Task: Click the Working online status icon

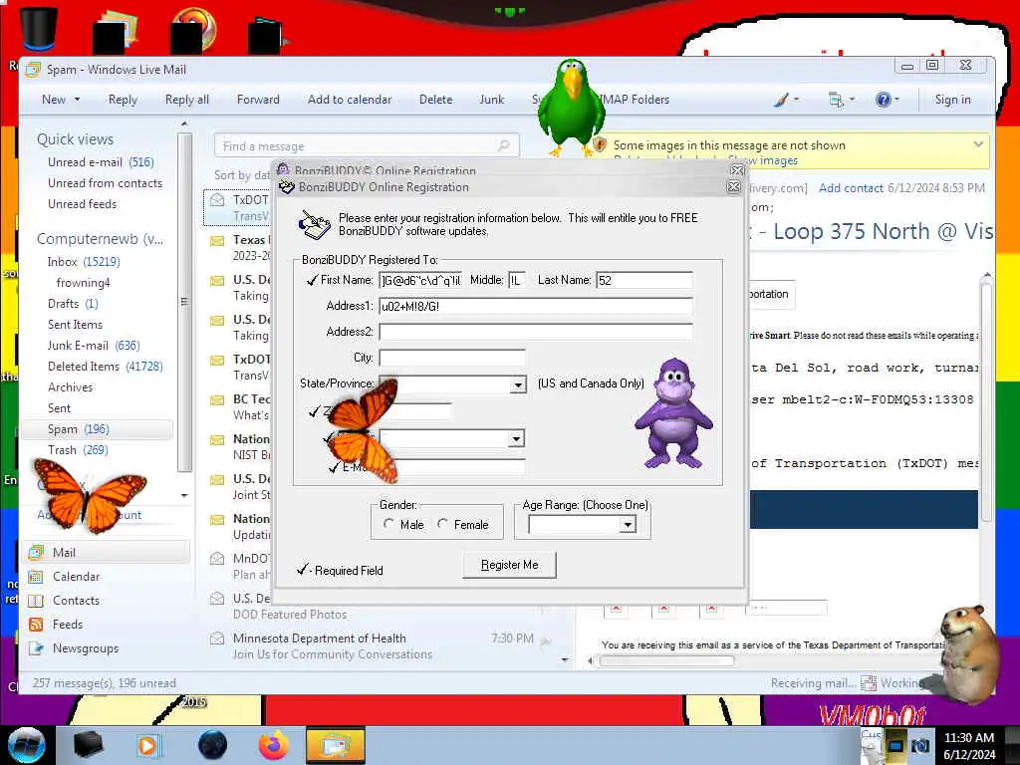Action: tap(868, 683)
